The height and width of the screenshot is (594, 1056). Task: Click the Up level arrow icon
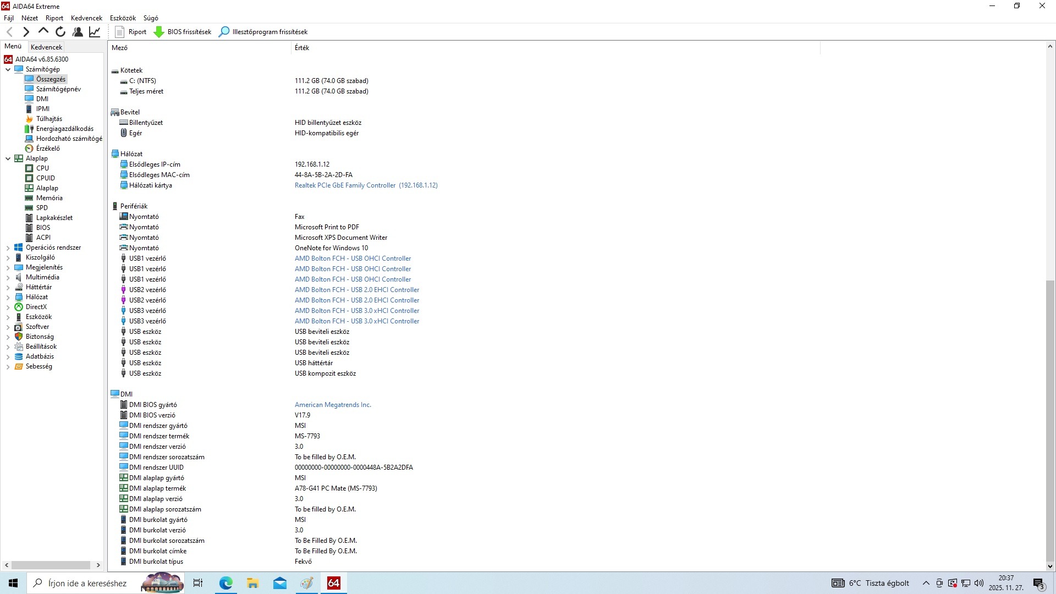point(43,32)
